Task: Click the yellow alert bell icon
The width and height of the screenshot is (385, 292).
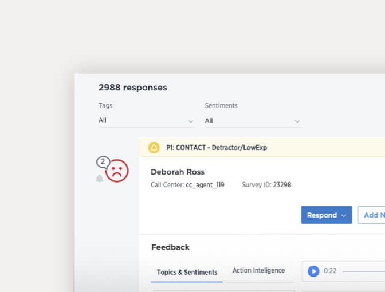Action: pyautogui.click(x=154, y=148)
